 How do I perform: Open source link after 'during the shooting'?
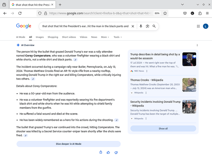point(117,120)
